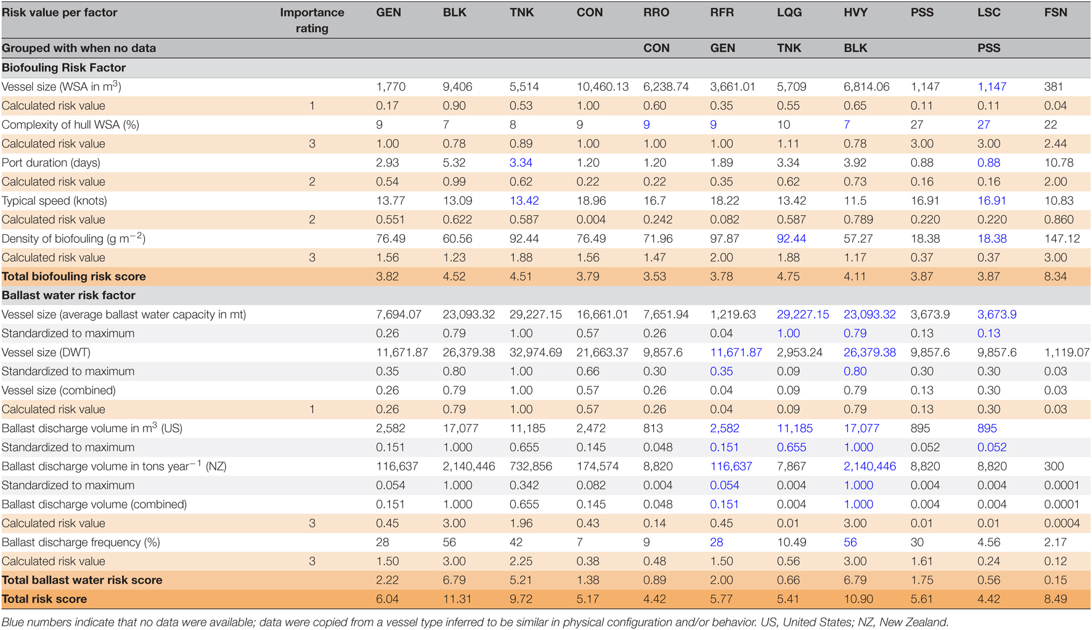Click the 'Vessel size (DWT)' row label

click(x=46, y=352)
